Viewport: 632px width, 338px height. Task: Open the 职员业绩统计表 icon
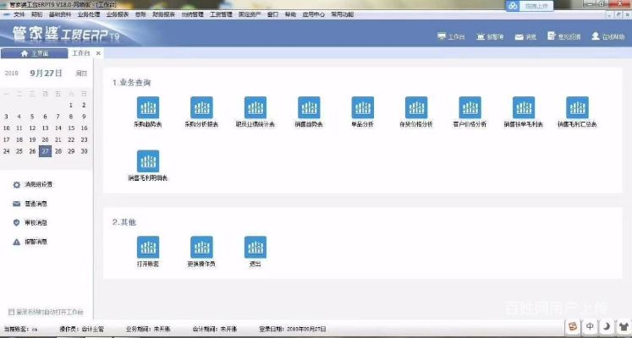256,107
